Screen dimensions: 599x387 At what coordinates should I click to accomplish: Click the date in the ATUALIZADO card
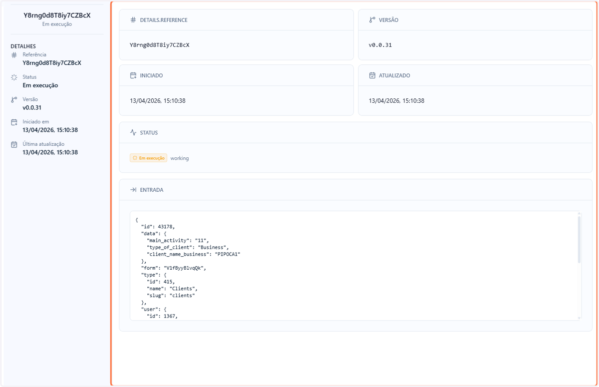tap(397, 101)
